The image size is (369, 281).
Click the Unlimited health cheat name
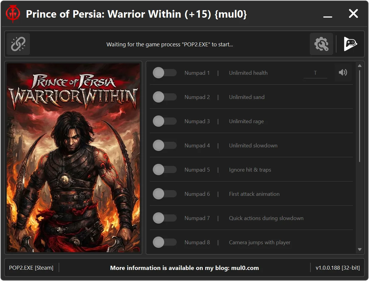click(248, 73)
